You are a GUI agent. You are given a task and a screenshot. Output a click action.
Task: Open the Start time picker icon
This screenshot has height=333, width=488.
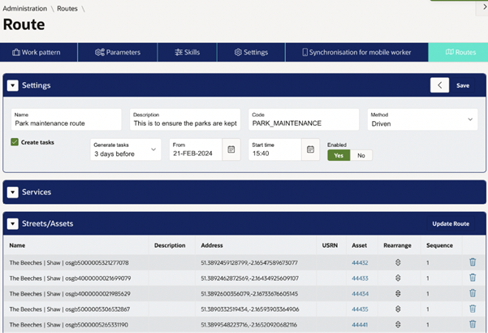(310, 149)
